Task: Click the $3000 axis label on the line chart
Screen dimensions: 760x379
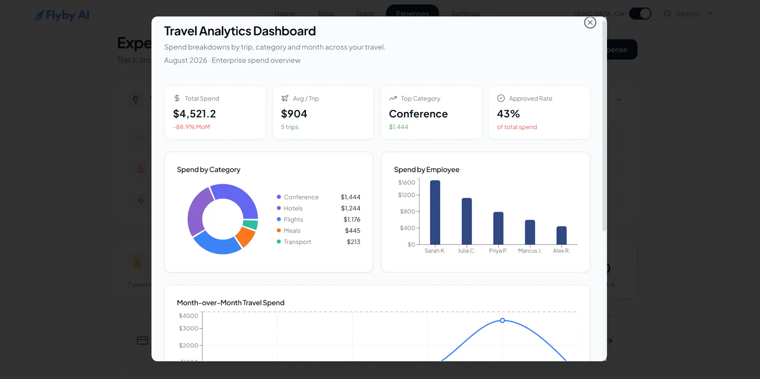Action: point(189,328)
